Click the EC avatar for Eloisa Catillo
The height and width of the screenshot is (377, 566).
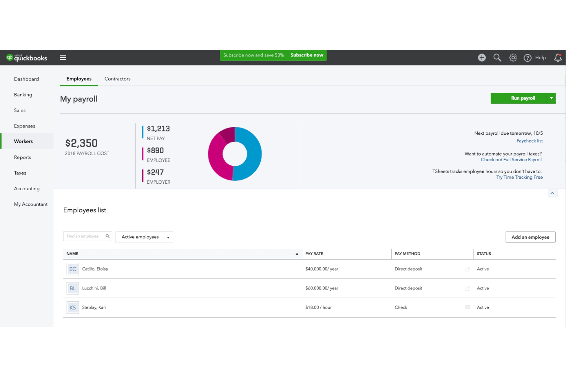click(73, 269)
